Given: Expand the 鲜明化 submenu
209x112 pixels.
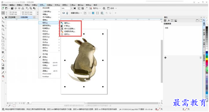Looking at the screenshot, I should pos(49,45).
